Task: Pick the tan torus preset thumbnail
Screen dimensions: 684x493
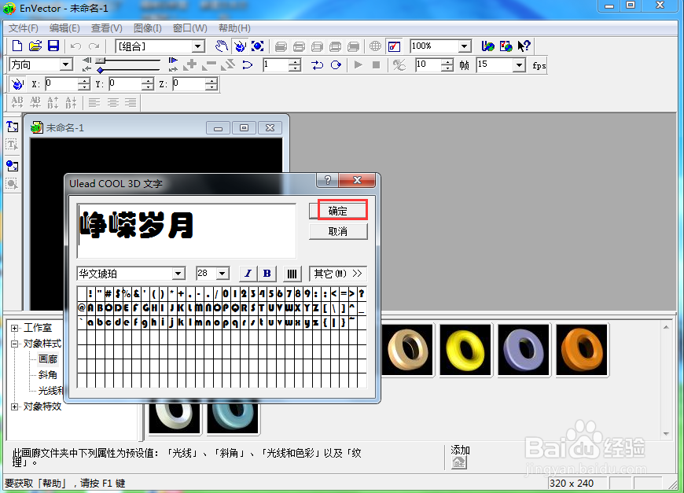Action: tap(407, 349)
